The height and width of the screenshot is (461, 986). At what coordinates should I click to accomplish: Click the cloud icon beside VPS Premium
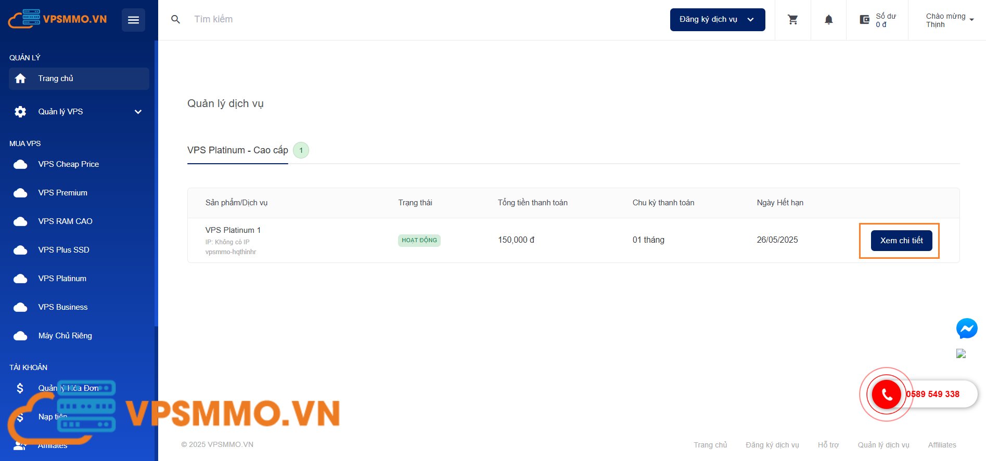(20, 193)
